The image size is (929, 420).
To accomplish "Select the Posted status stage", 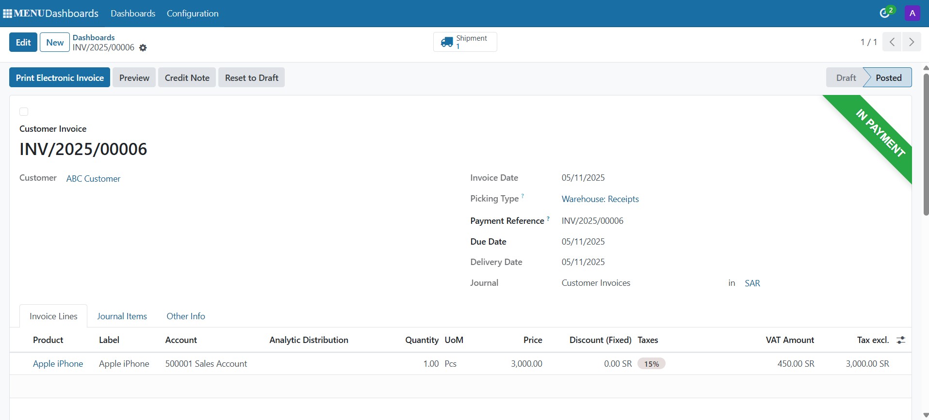I will click(888, 78).
